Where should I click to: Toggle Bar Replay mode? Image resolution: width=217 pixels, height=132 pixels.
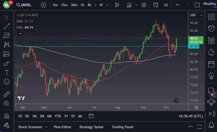pyautogui.click(x=166, y=5)
